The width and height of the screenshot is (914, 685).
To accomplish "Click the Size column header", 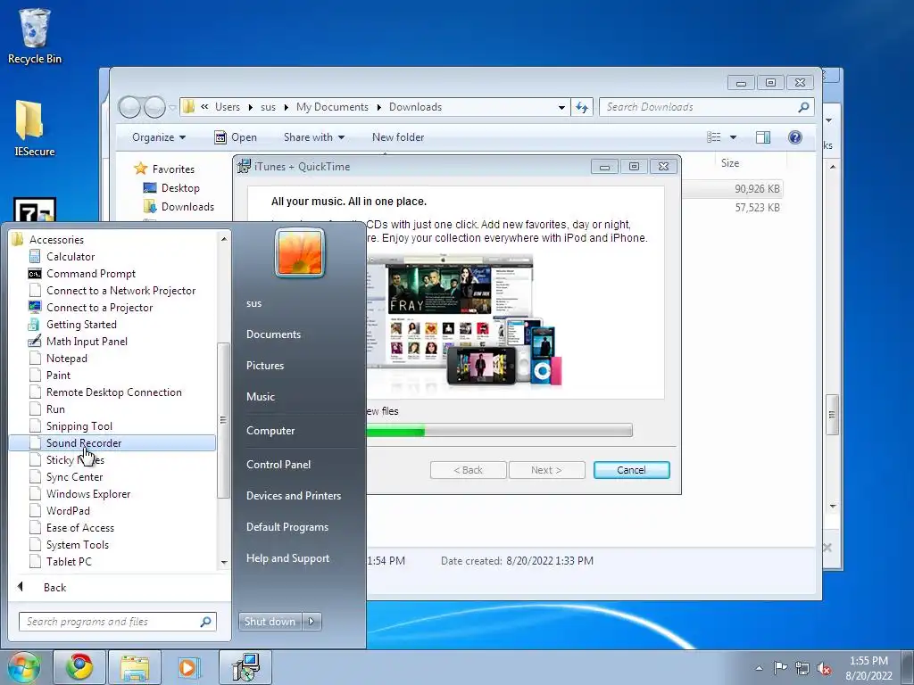I will (730, 163).
